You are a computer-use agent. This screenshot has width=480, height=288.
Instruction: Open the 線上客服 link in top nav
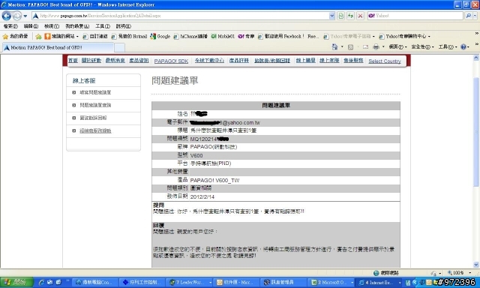pos(329,61)
